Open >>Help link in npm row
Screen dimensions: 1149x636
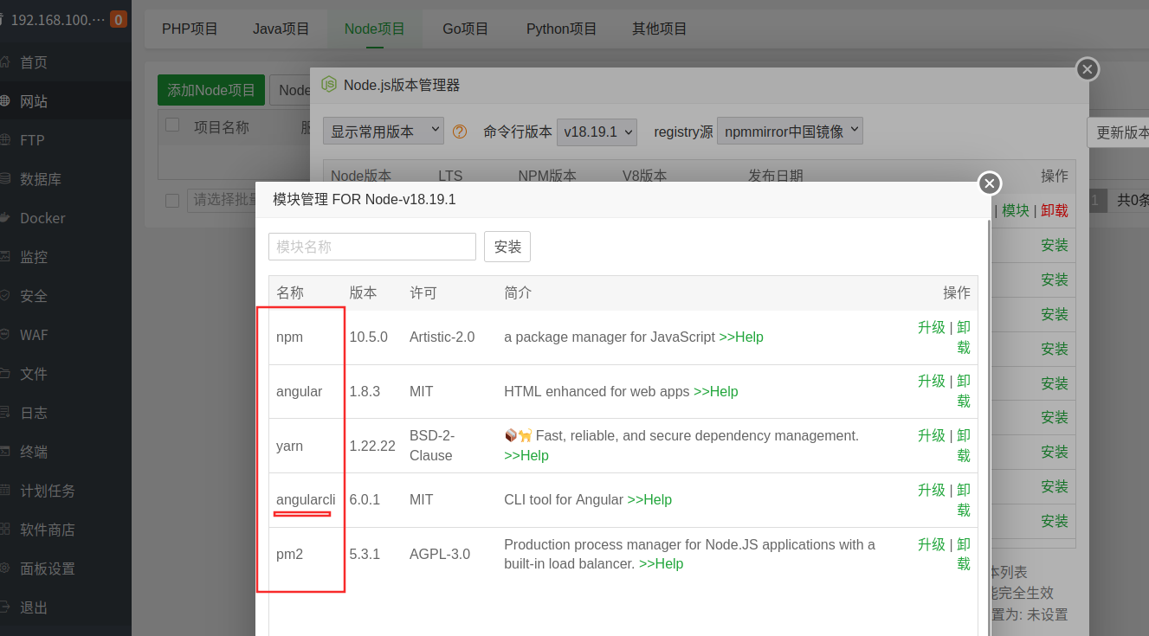[741, 337]
